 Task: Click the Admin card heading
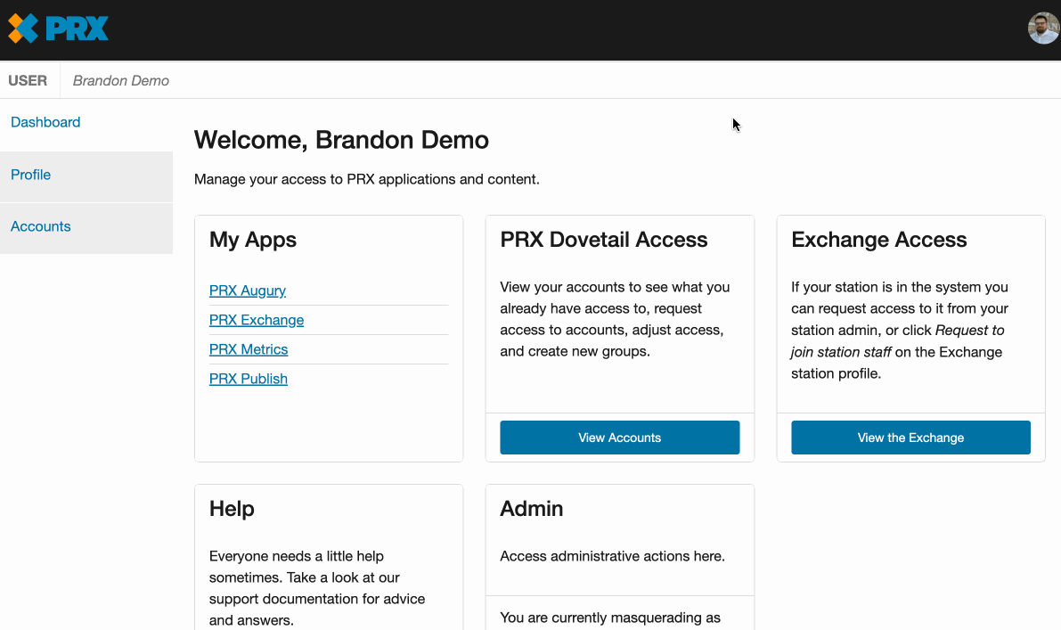(532, 509)
